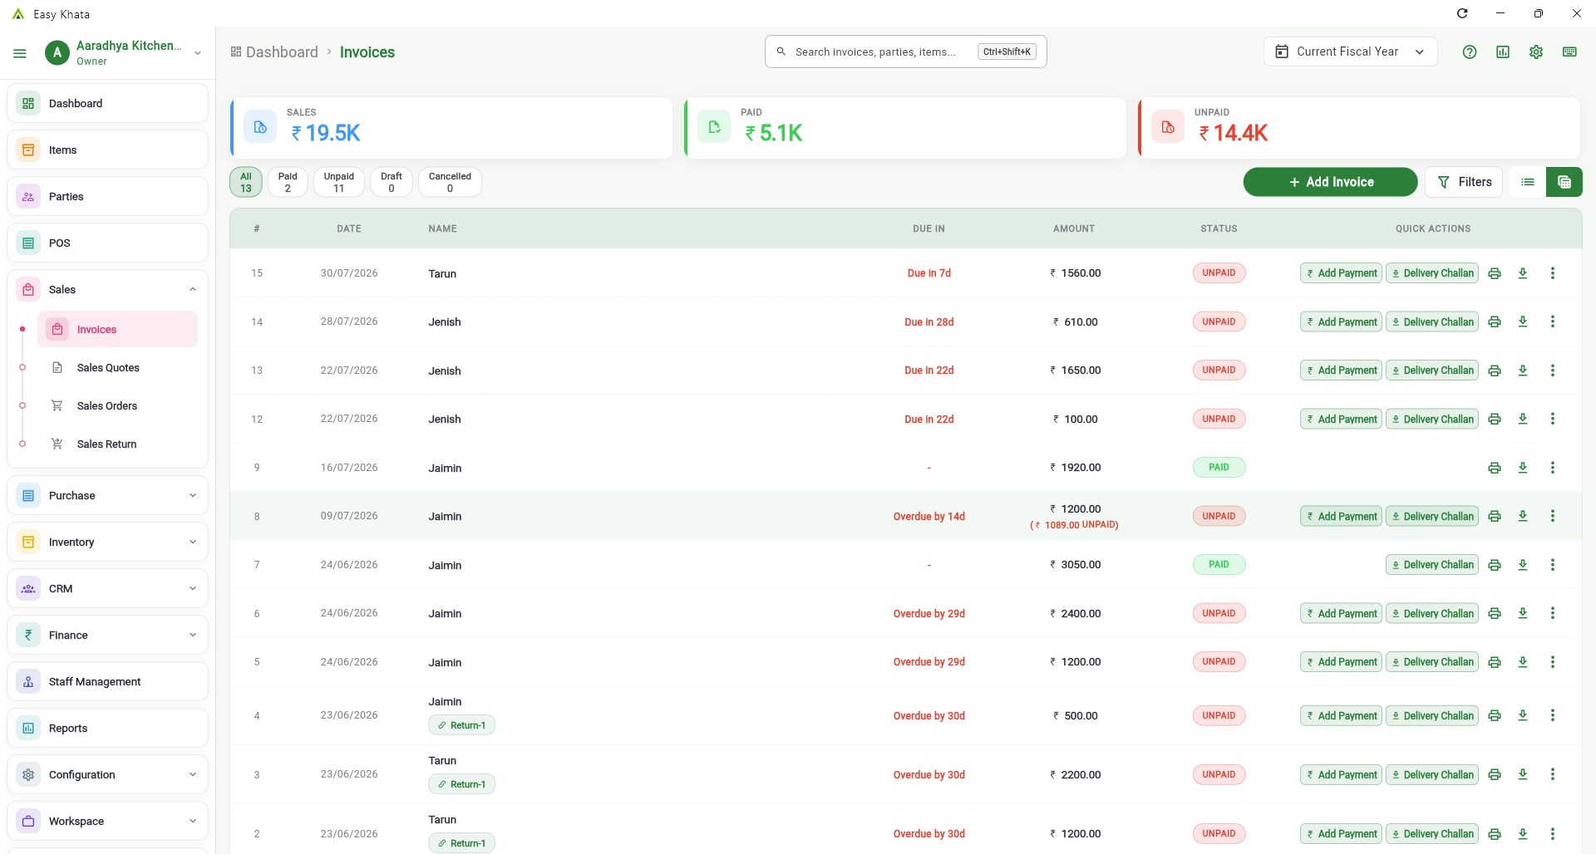This screenshot has width=1596, height=854.
Task: Download invoice 3 for Tarun
Action: (1523, 774)
